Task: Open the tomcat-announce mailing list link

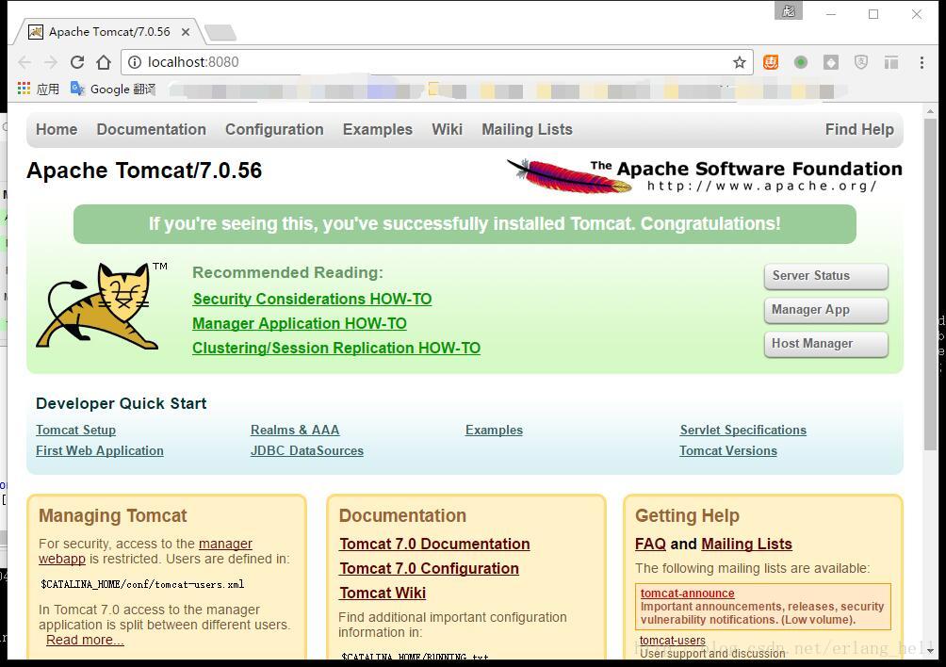Action: pos(687,594)
